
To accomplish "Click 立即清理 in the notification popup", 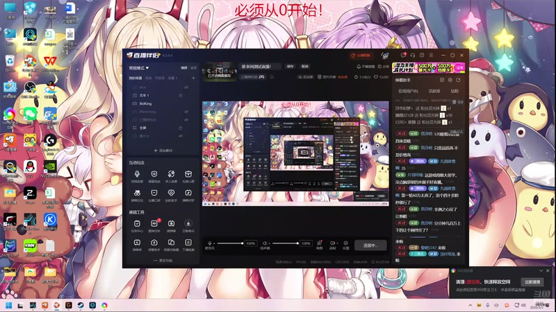I will 532,282.
